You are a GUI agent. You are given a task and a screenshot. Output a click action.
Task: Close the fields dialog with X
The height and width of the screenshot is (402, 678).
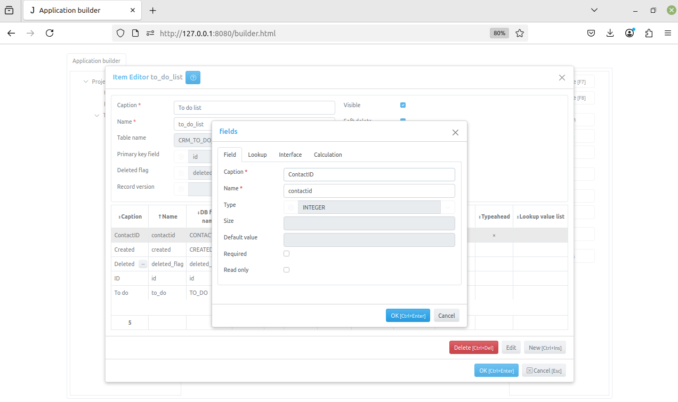[x=455, y=132]
